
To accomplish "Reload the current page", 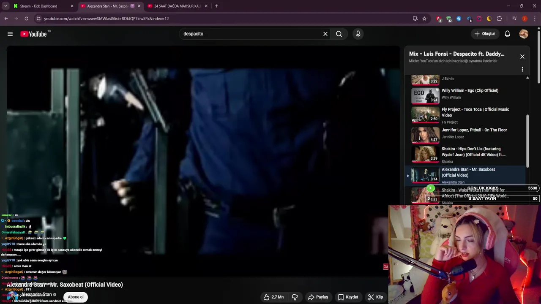I will click(x=26, y=19).
